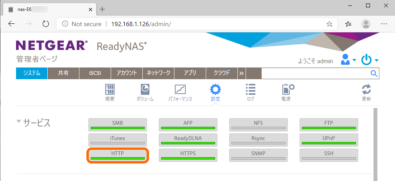Image resolution: width=395 pixels, height=181 pixels.
Task: Switch to the アカウント tab
Action: (x=127, y=73)
